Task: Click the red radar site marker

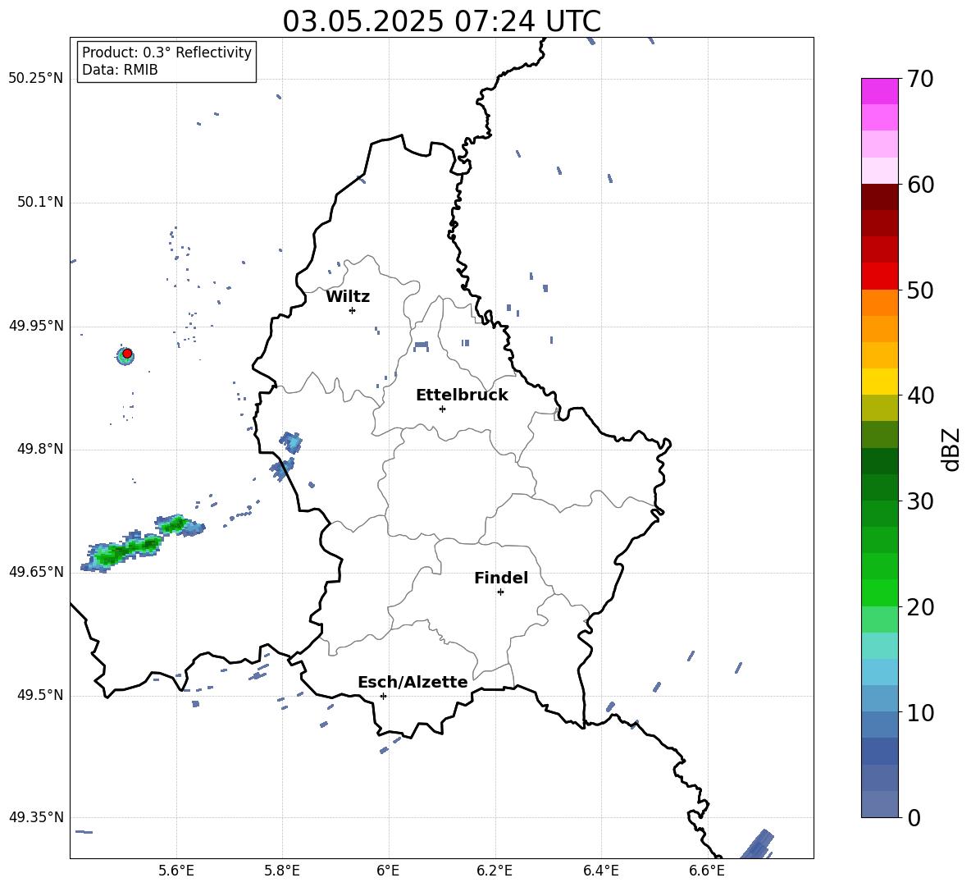Action: pos(127,354)
